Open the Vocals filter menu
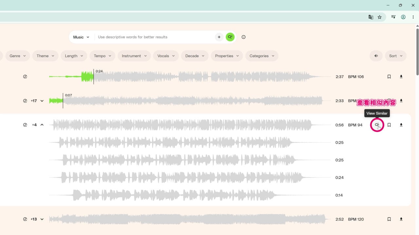 click(166, 56)
